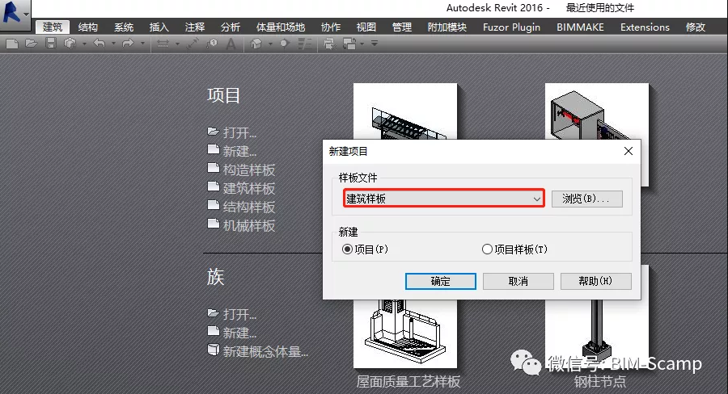728x394 pixels.
Task: Click the Redo arrow icon
Action: 128,44
